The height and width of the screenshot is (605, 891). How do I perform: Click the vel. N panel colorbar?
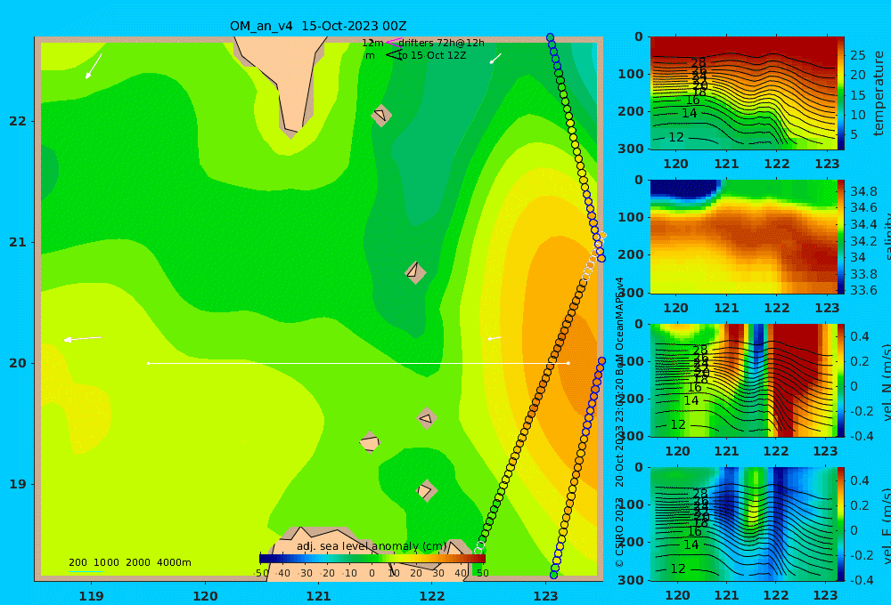[x=840, y=380]
